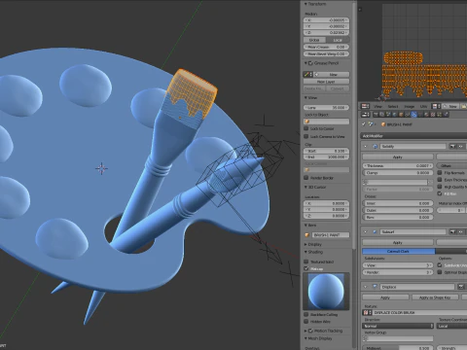
Task: Enable the Lock to Cursor checkbox
Action: tap(305, 128)
